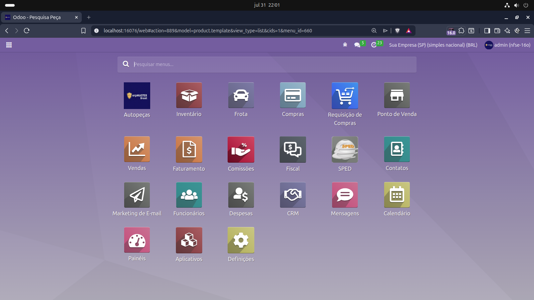Expand the admin user menu

click(x=507, y=45)
